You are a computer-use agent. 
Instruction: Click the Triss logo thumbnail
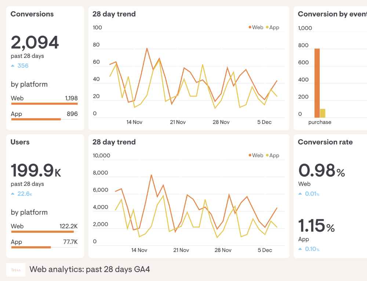16,270
